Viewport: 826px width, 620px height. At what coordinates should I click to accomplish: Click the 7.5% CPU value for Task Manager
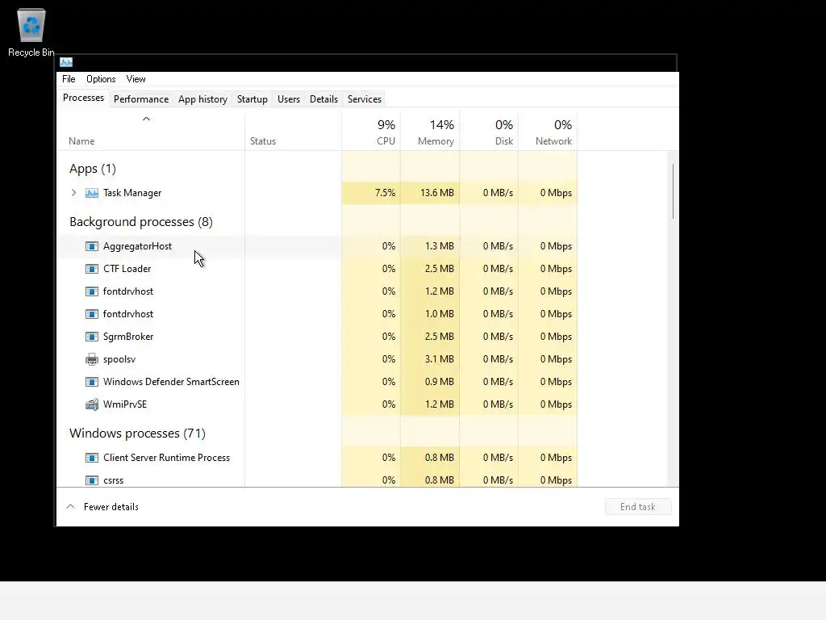(x=385, y=193)
